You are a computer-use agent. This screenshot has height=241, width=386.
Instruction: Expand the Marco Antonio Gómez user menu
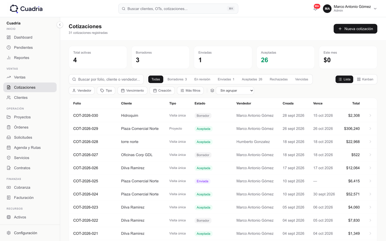point(350,9)
